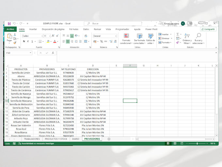Increase indent of cell
222x167 pixels.
80,42
